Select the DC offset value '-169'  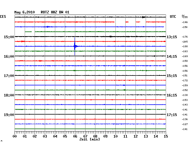pyautogui.click(x=185, y=56)
